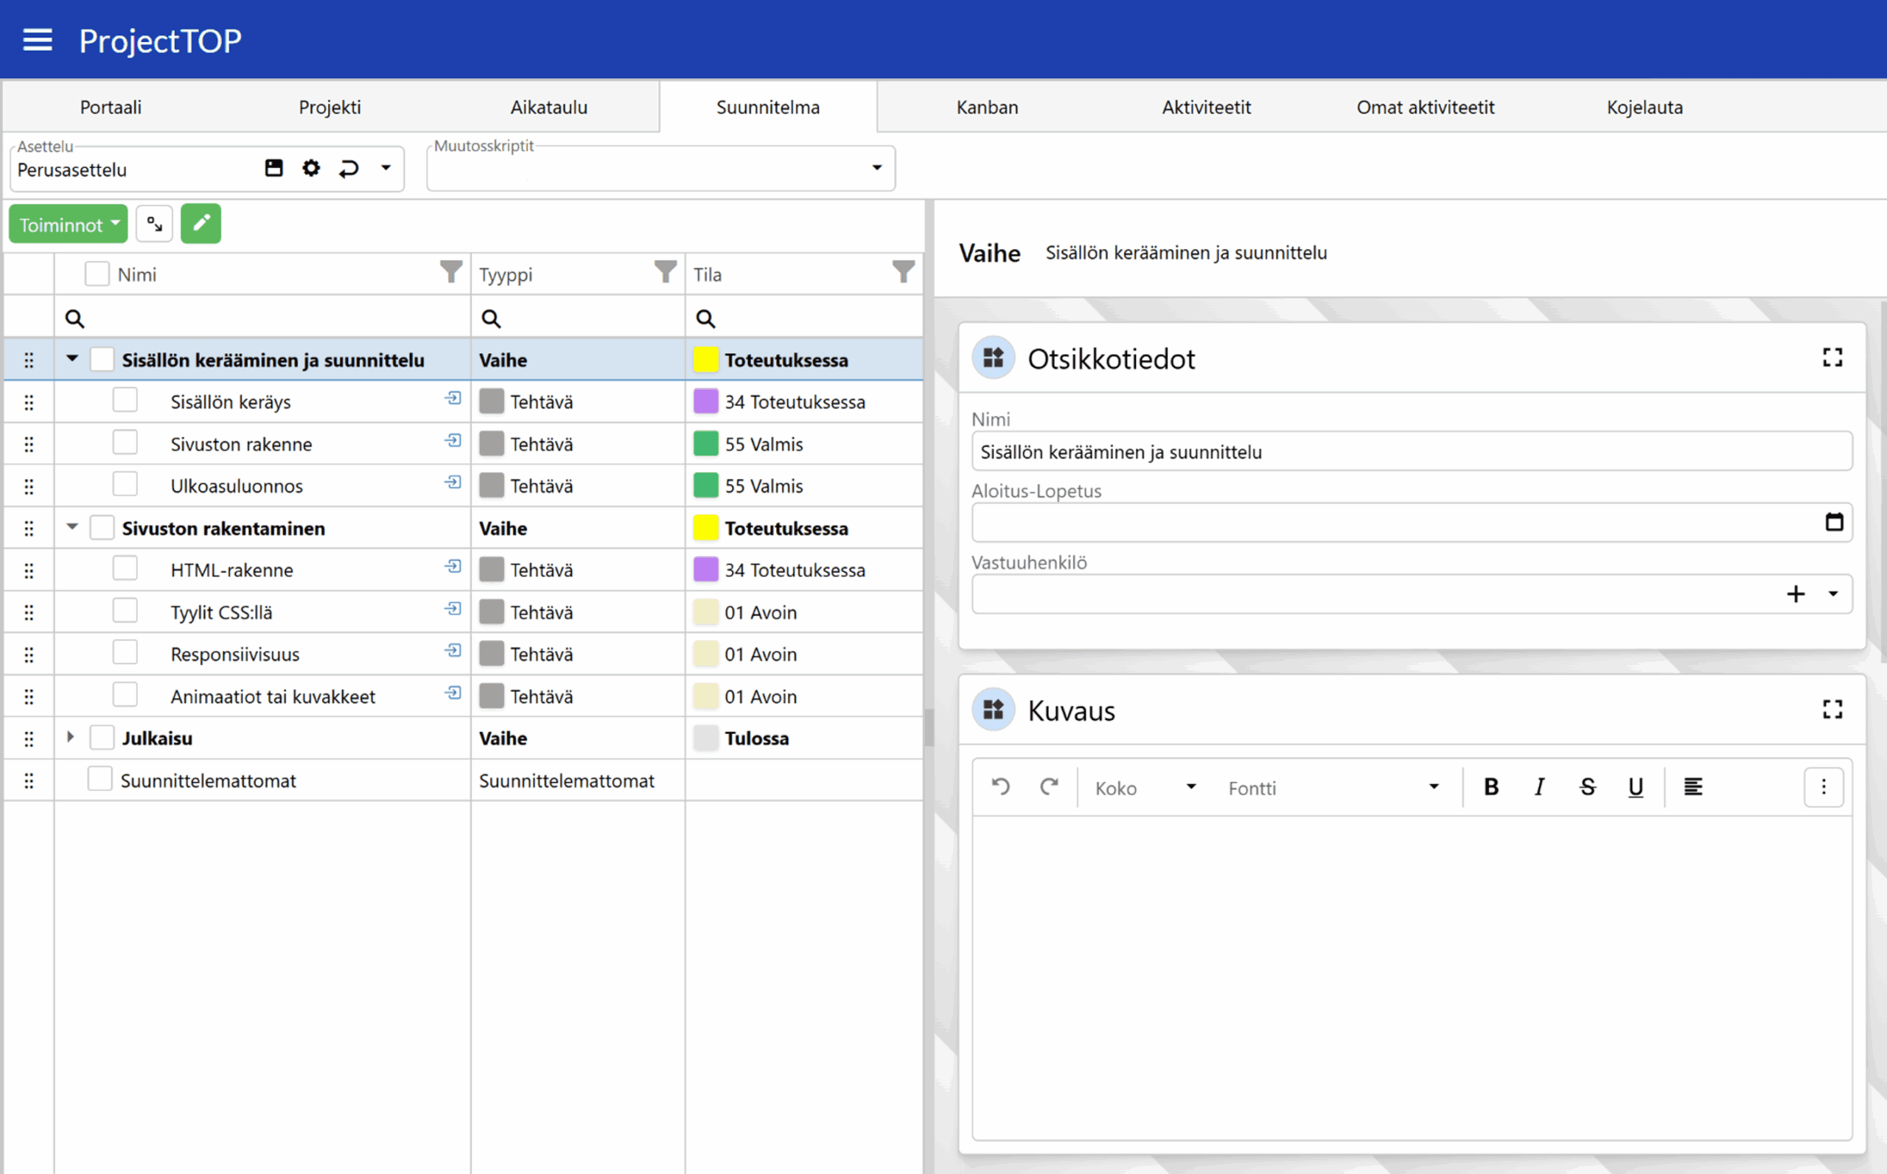Open layout settings gear icon
The image size is (1887, 1174).
[x=310, y=168]
